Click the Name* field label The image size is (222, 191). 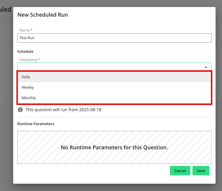click(x=26, y=30)
